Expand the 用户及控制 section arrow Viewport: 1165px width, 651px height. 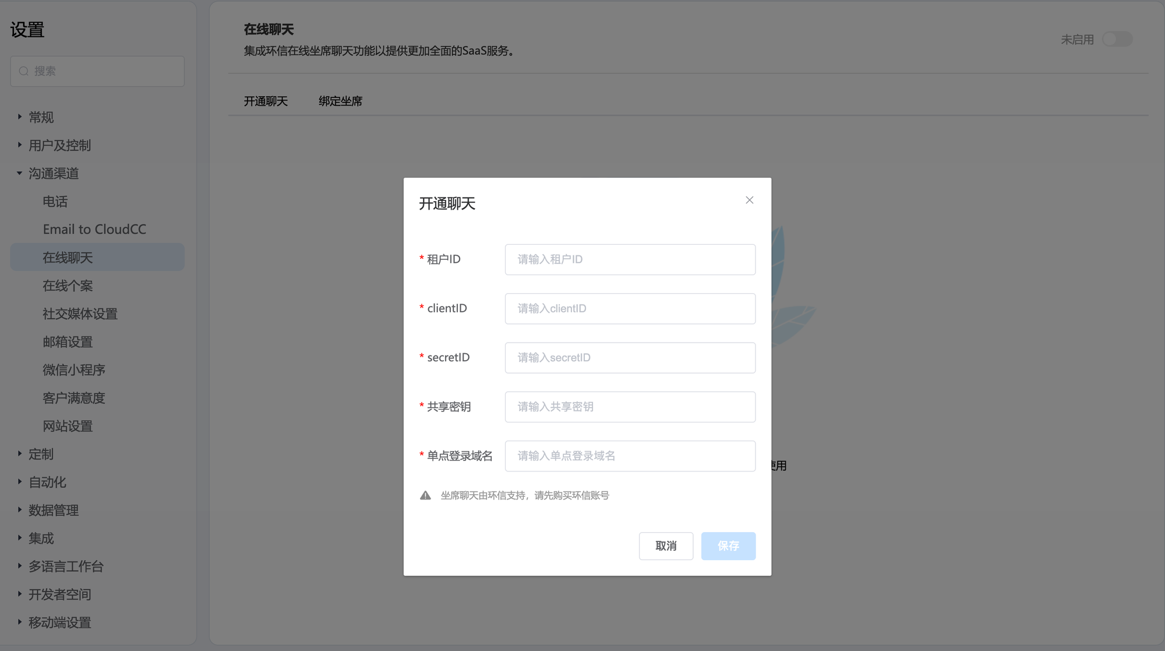(20, 145)
